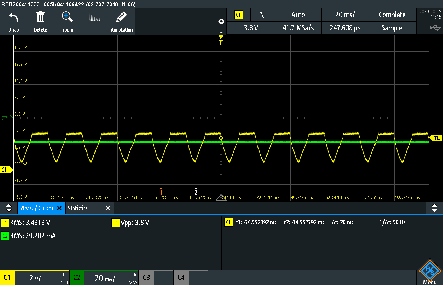Click the TL trigger level indicator
This screenshot has width=443, height=285.
[x=436, y=138]
